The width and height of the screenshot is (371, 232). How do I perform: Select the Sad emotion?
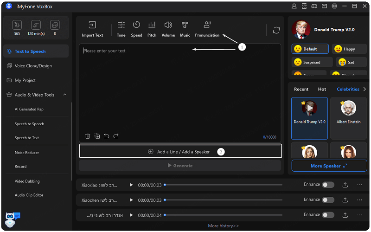tap(352, 62)
